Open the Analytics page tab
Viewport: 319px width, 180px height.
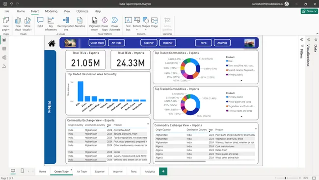150,172
